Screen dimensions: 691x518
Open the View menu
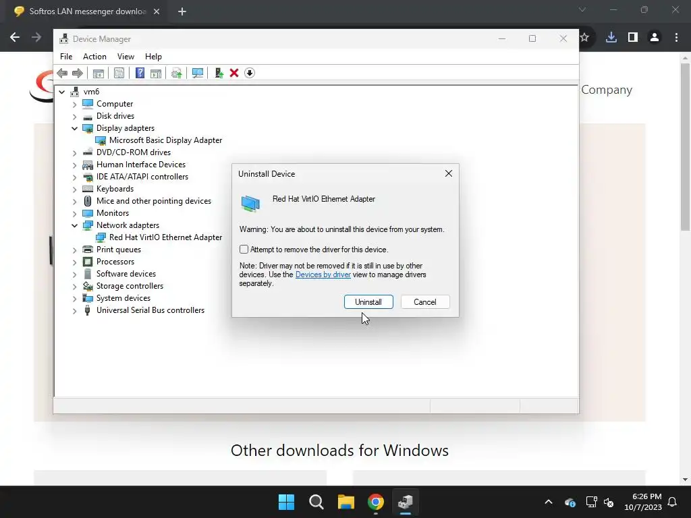pos(126,57)
